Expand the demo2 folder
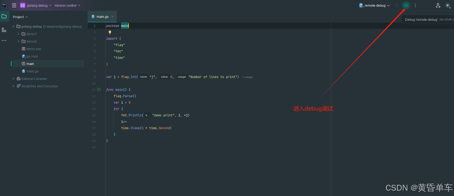The width and height of the screenshot is (454, 196). point(18,41)
